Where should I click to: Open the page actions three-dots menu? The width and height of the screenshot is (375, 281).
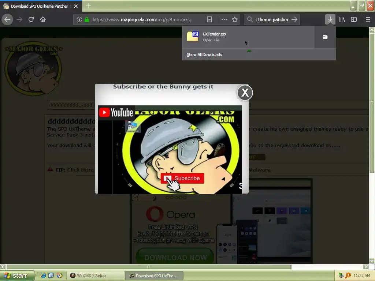tap(224, 19)
